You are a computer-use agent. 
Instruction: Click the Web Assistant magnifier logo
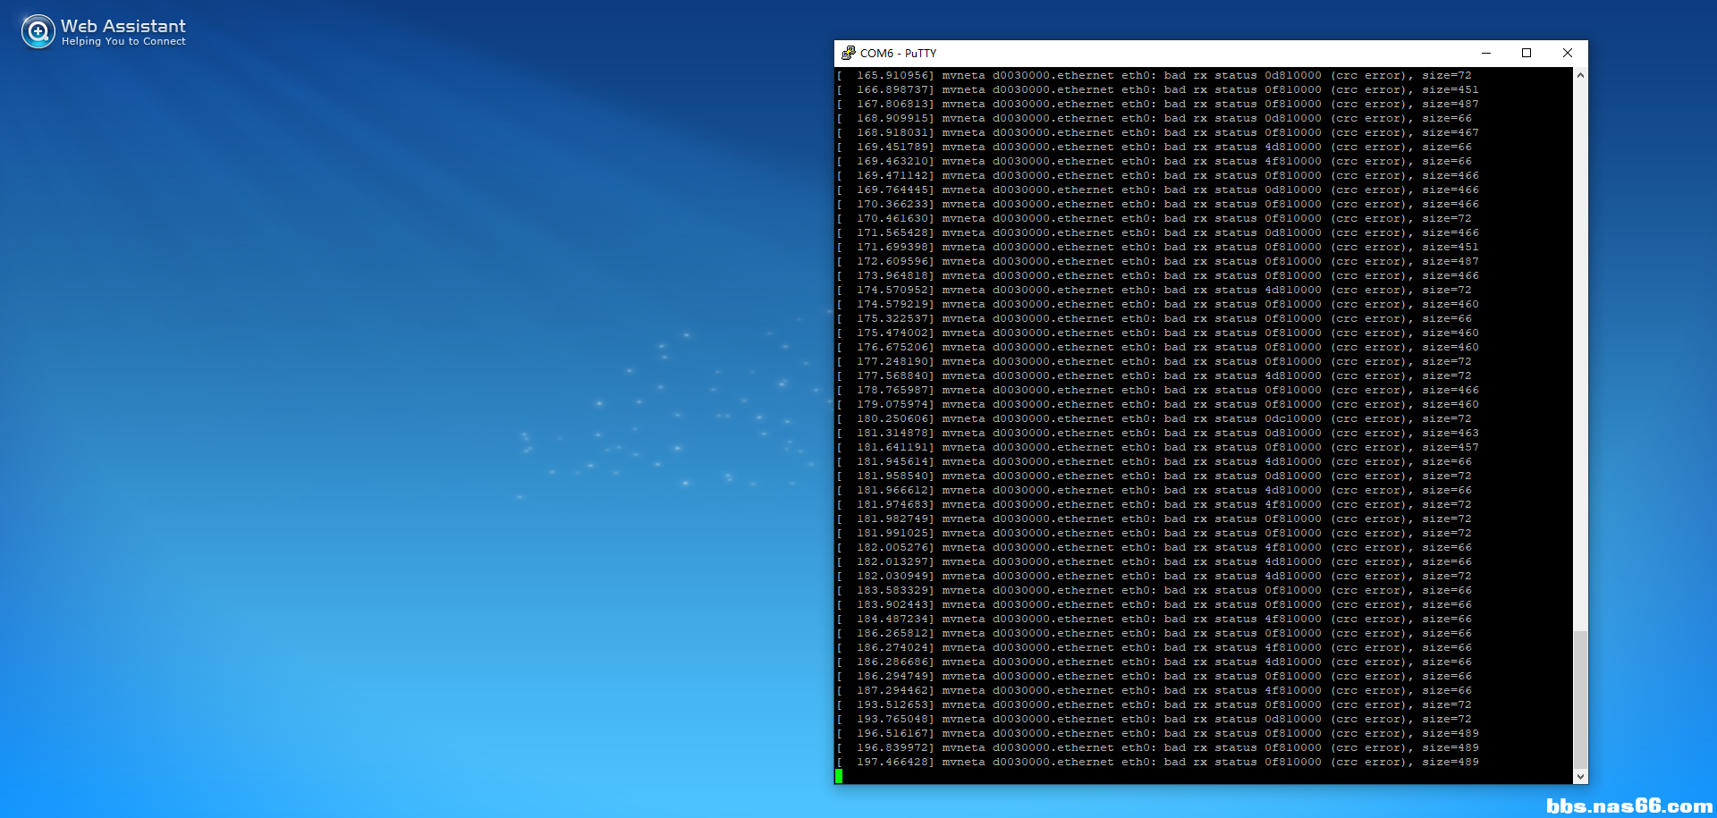(38, 32)
